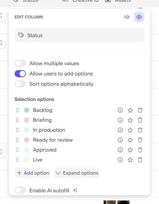Viewport: 159px width, 204px height.
Task: Star the In production option
Action: tap(130, 130)
